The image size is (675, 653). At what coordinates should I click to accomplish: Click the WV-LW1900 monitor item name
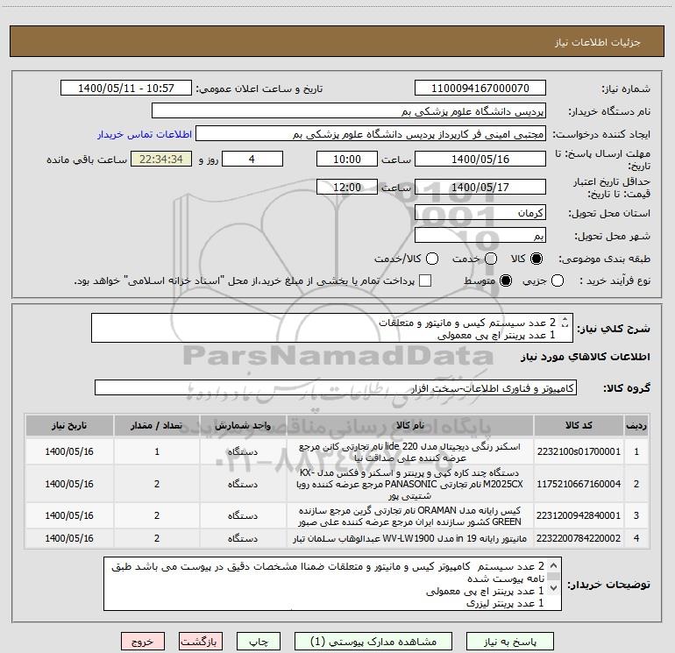coord(410,538)
